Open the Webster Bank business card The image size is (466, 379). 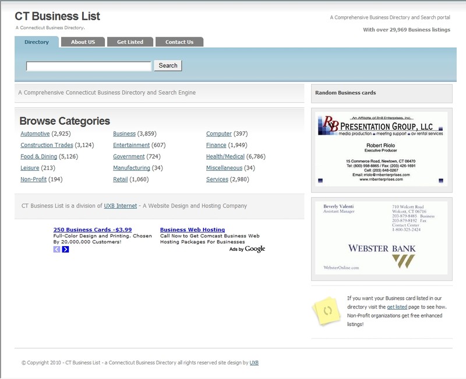click(382, 237)
